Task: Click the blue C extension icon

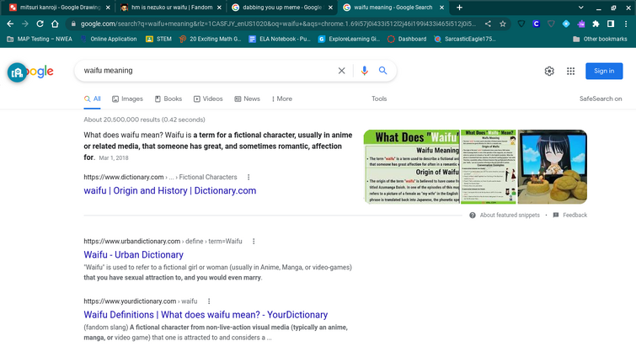Action: click(x=537, y=24)
